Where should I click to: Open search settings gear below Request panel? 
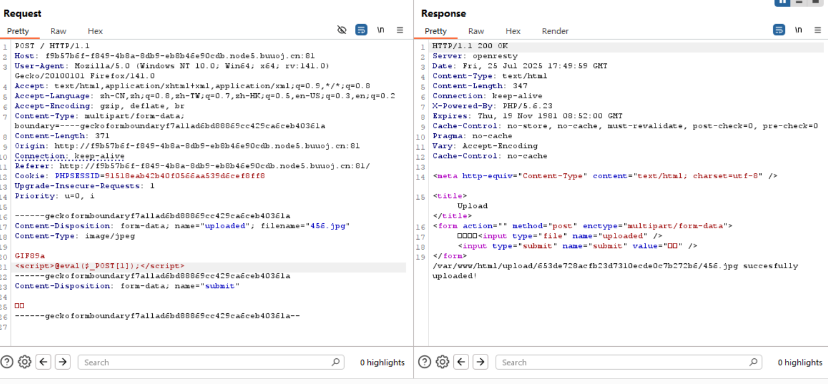click(x=25, y=362)
